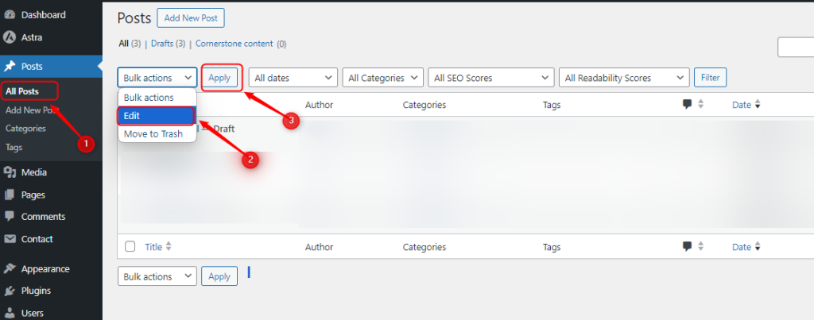Viewport: 814px width, 320px height.
Task: Choose Edit from the Bulk actions list
Action: pos(156,116)
